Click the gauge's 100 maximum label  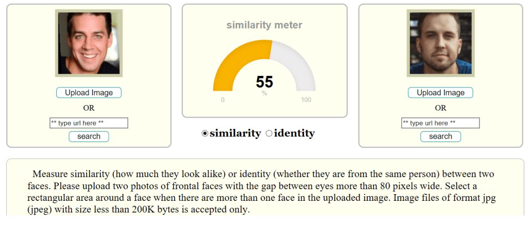[x=306, y=100]
